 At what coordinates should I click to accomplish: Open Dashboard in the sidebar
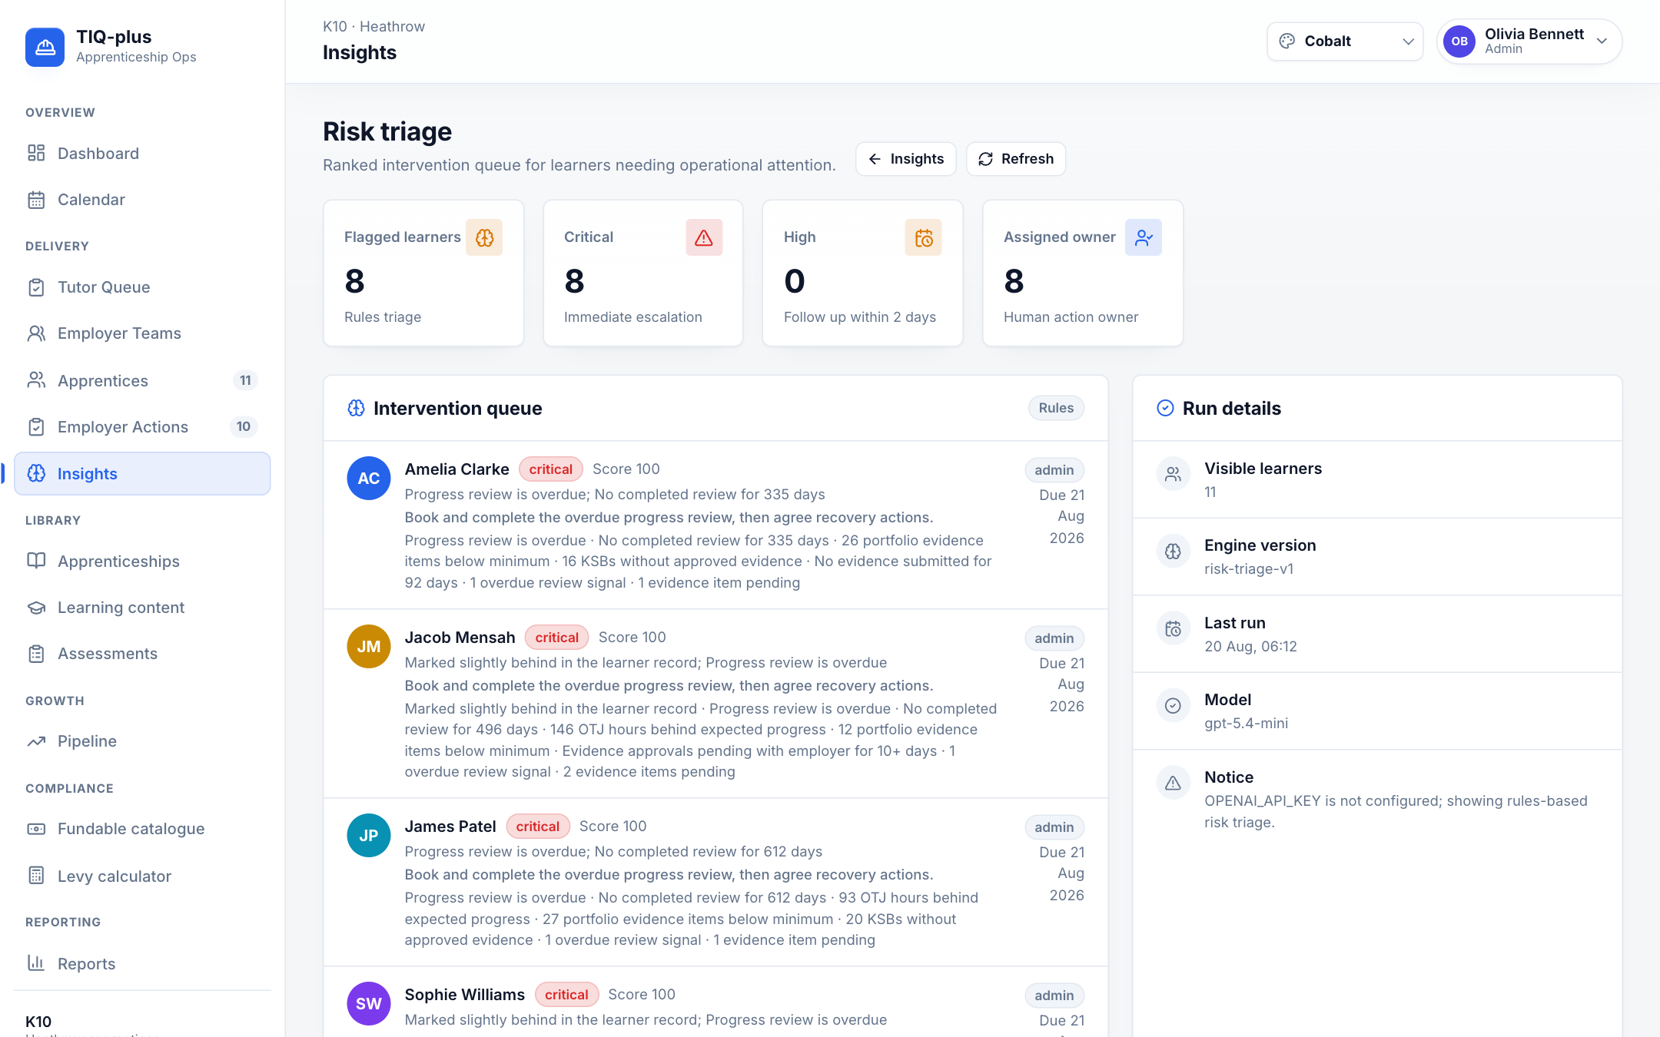tap(142, 153)
